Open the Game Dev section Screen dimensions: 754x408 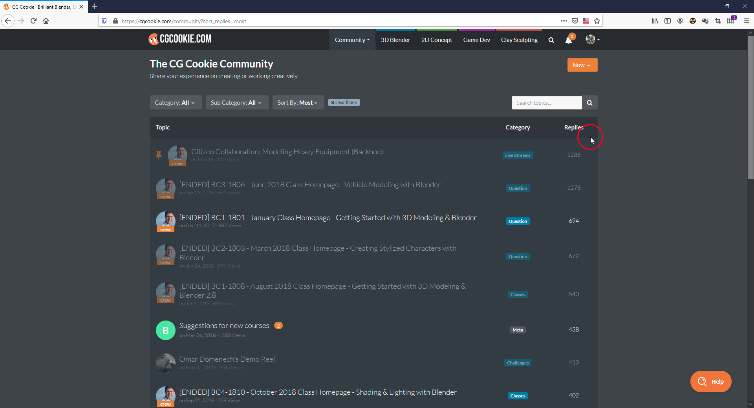(476, 40)
